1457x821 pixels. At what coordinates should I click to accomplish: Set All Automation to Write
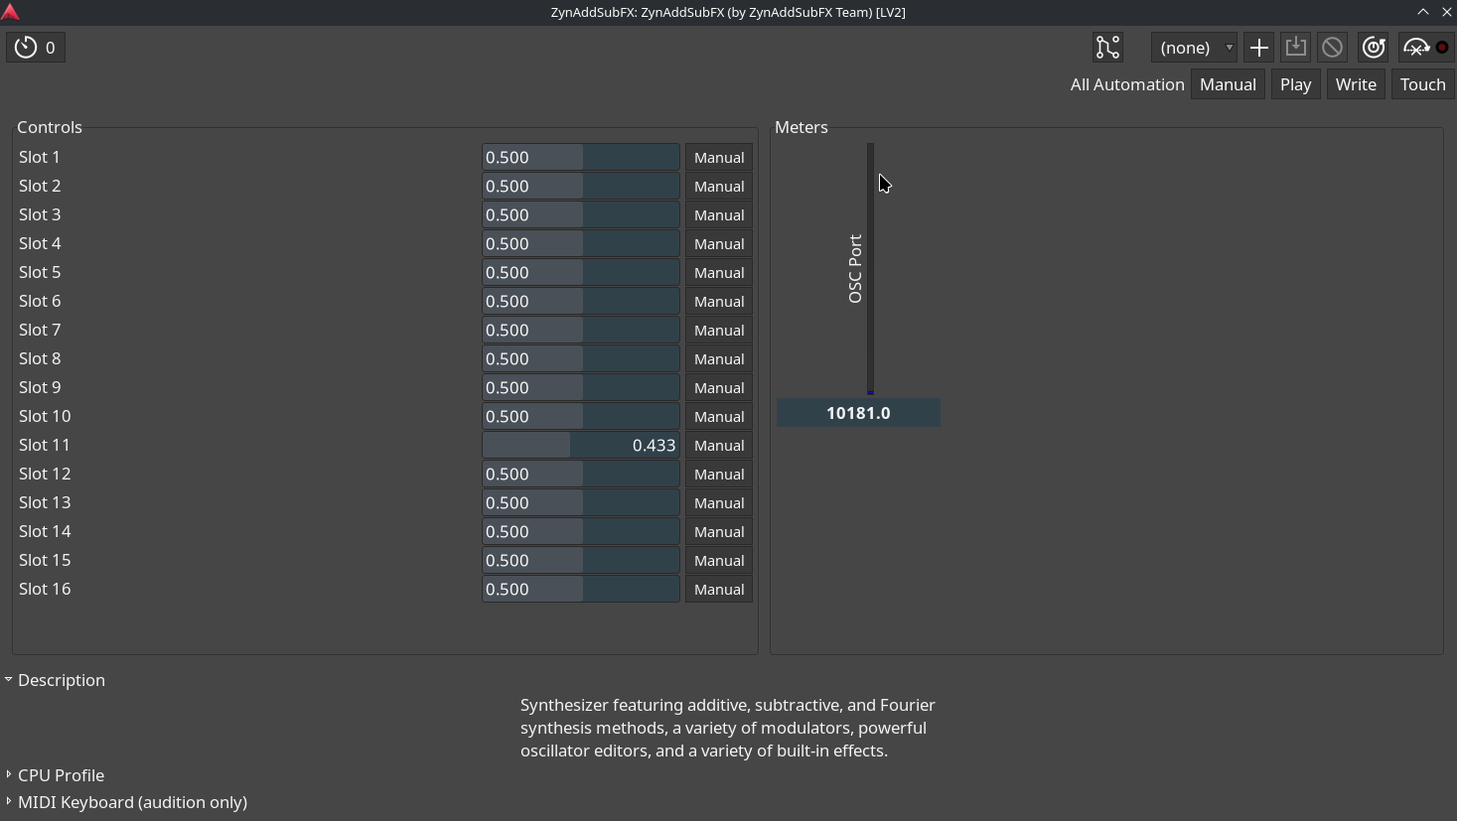coord(1356,84)
